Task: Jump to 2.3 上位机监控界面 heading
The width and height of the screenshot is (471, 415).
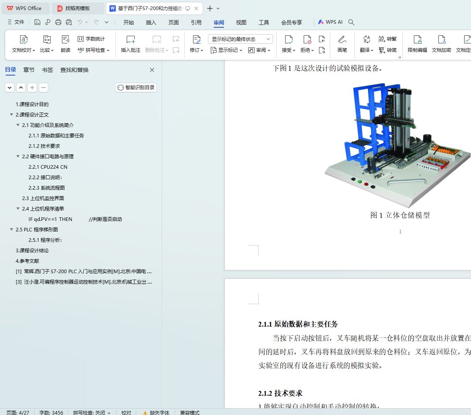Action: click(x=43, y=198)
